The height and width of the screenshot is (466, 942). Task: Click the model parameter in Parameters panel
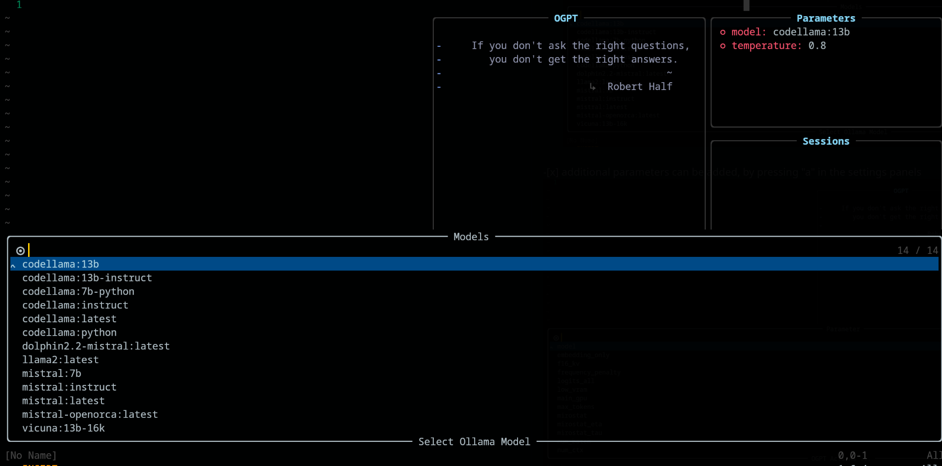791,32
